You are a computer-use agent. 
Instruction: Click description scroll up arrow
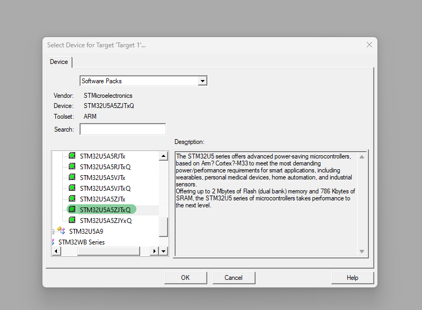coord(362,157)
